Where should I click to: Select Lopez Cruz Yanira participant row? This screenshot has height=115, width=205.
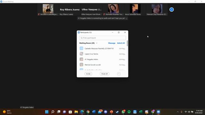(102, 54)
